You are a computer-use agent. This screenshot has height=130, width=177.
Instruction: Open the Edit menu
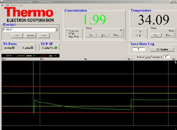click(x=7, y=5)
